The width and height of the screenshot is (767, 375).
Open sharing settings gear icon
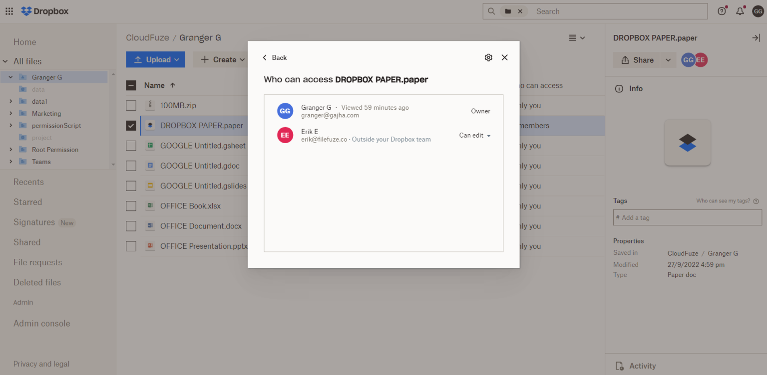coord(488,57)
